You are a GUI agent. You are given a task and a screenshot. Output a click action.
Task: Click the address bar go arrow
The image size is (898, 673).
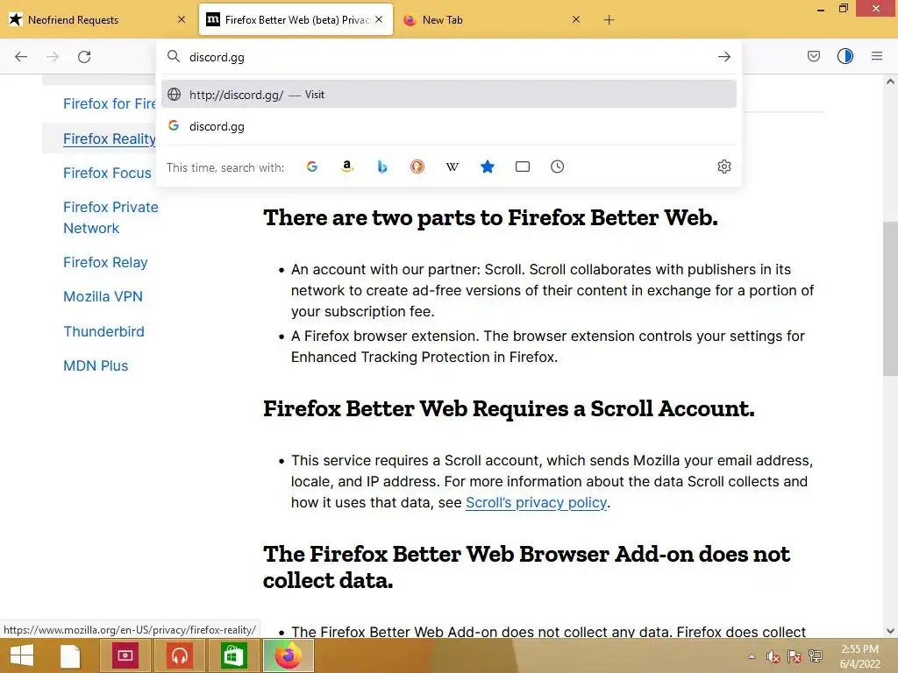click(723, 57)
